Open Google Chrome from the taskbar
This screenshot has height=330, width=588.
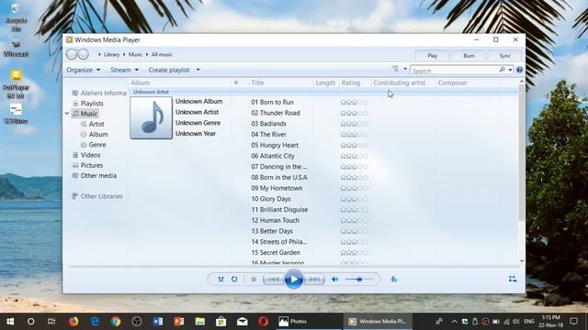[116, 322]
